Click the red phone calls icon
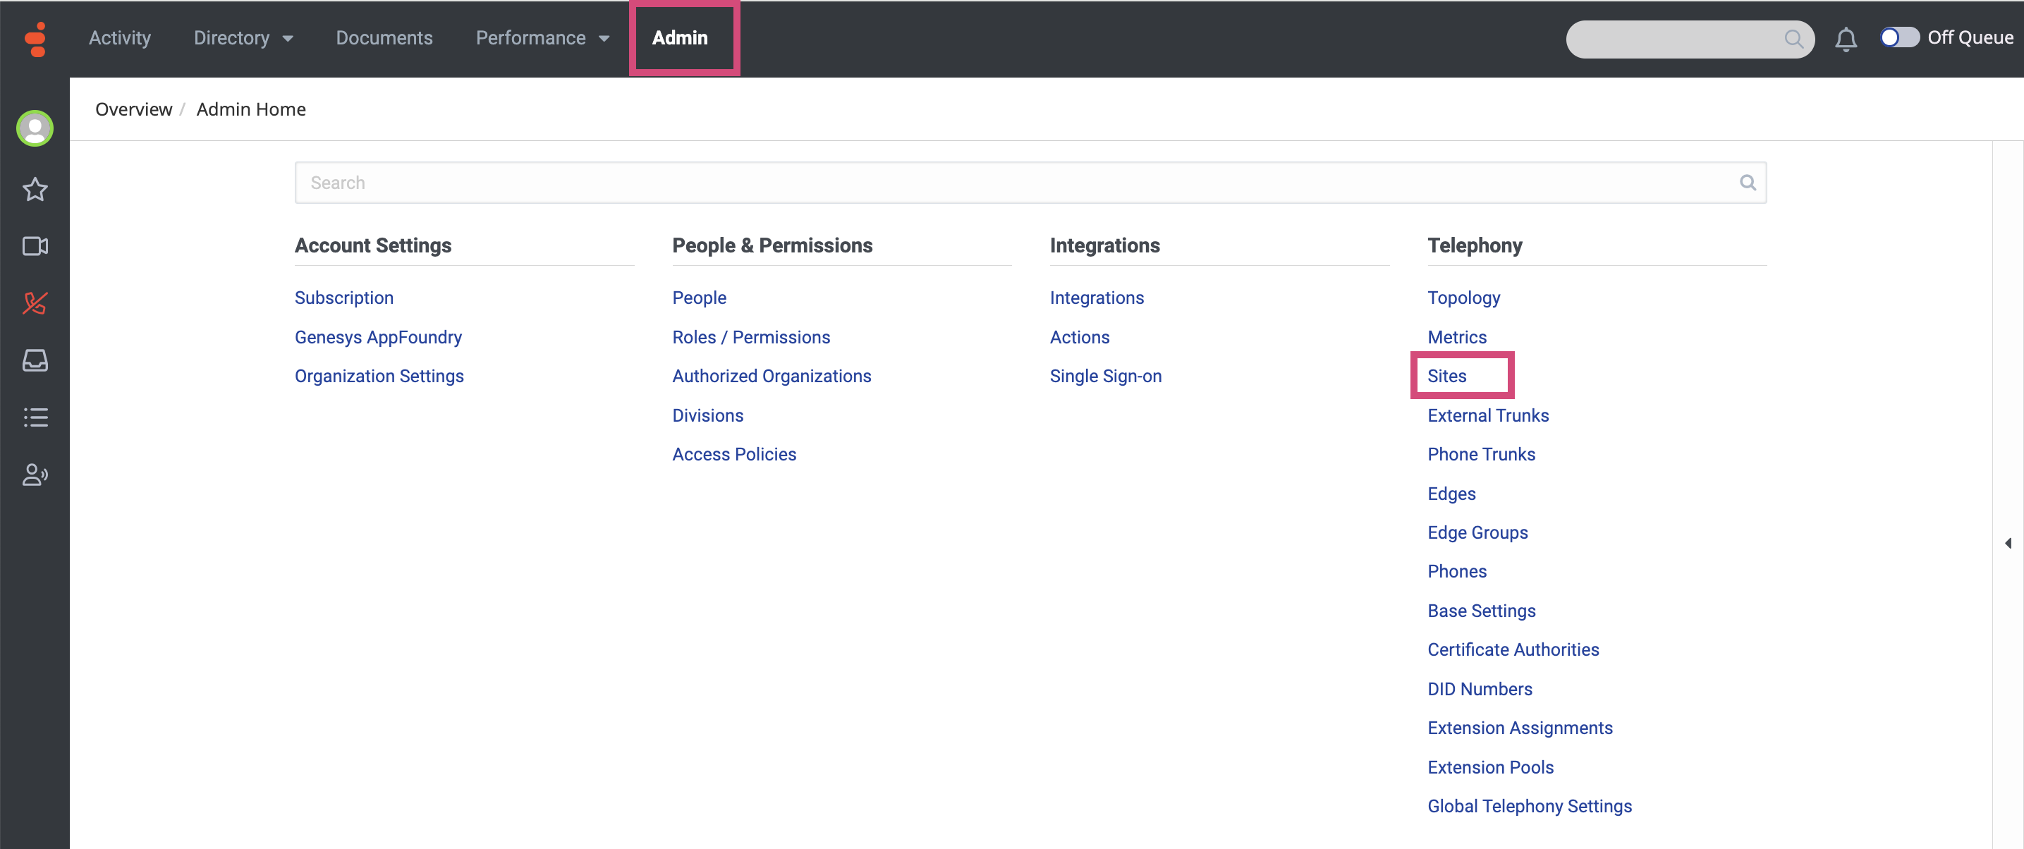This screenshot has height=849, width=2024. (35, 303)
